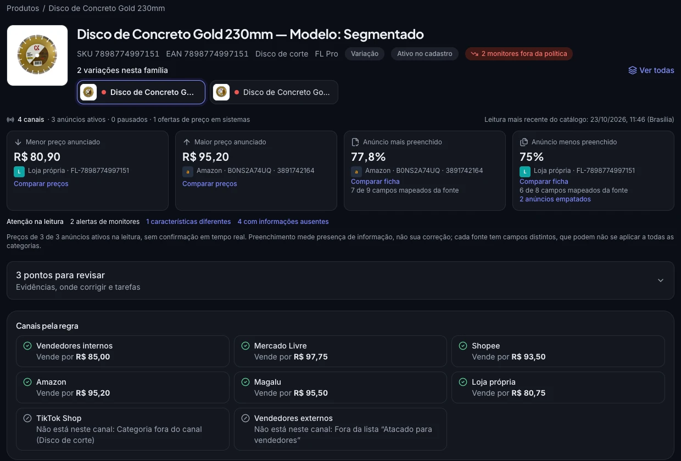Click the R$ 95,20 highest advertised price

206,157
